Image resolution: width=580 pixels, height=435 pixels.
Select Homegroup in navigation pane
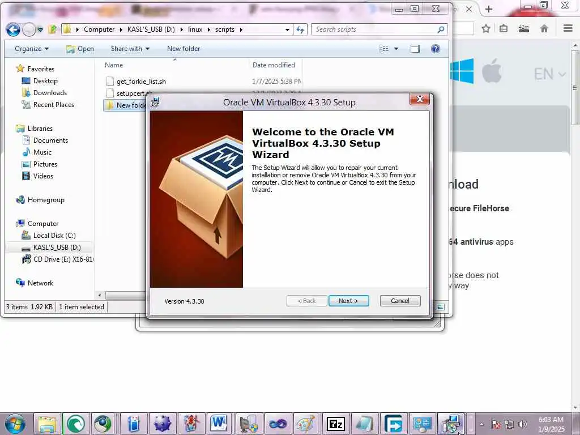pos(46,200)
